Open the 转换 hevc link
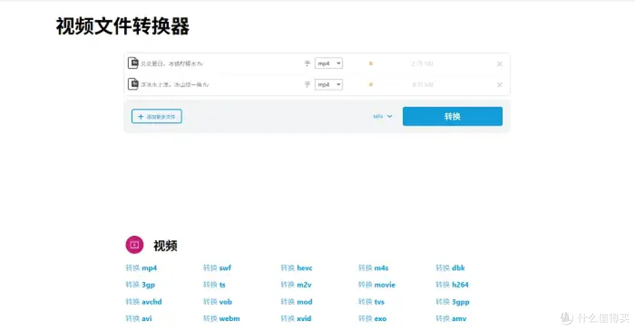The height and width of the screenshot is (331, 635). click(x=296, y=268)
